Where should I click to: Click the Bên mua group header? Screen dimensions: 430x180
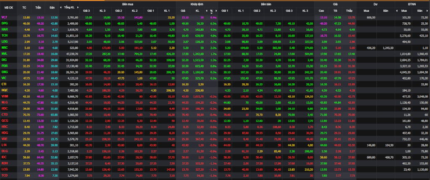[128, 4]
